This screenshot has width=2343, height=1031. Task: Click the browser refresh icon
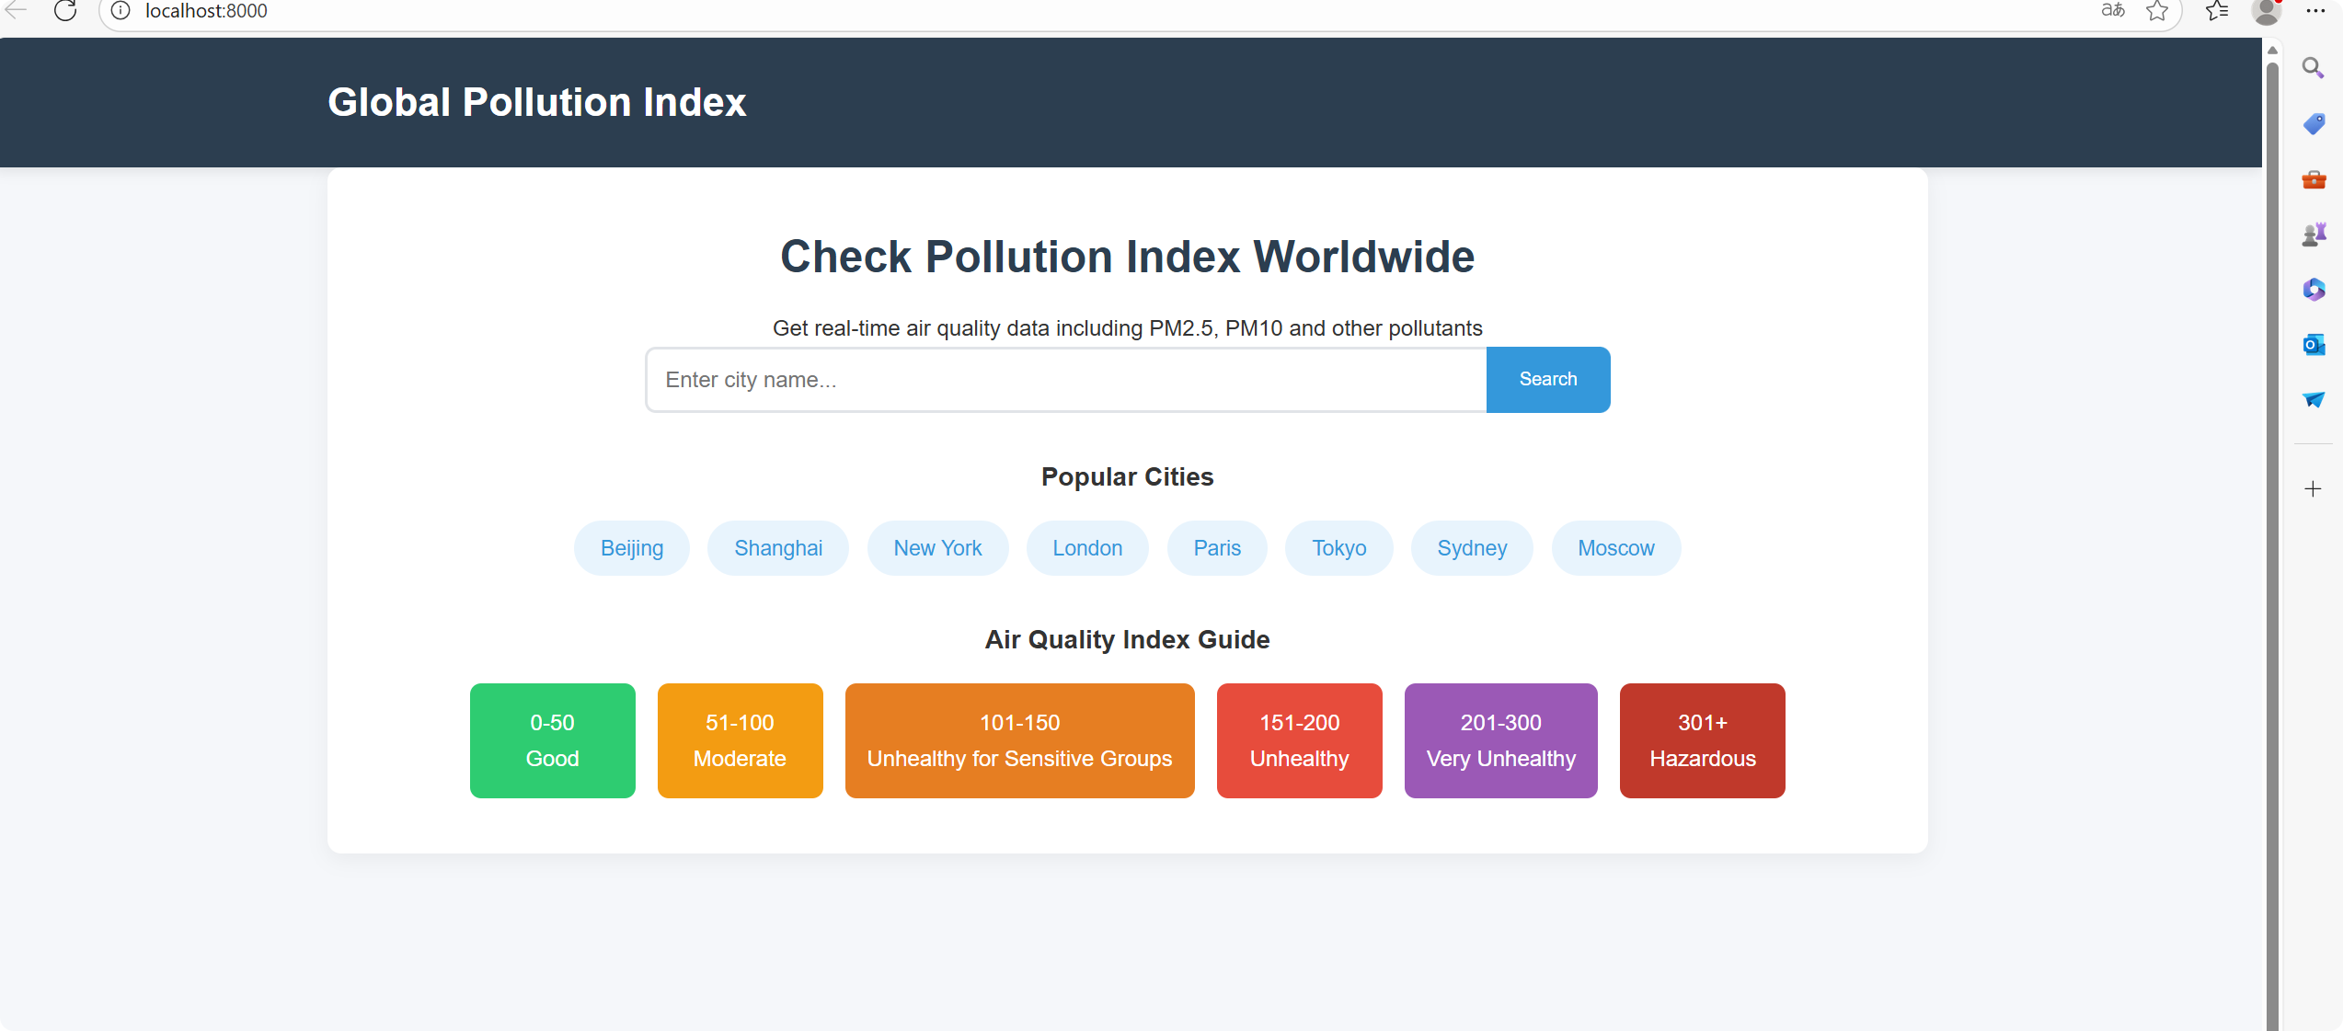pos(65,11)
